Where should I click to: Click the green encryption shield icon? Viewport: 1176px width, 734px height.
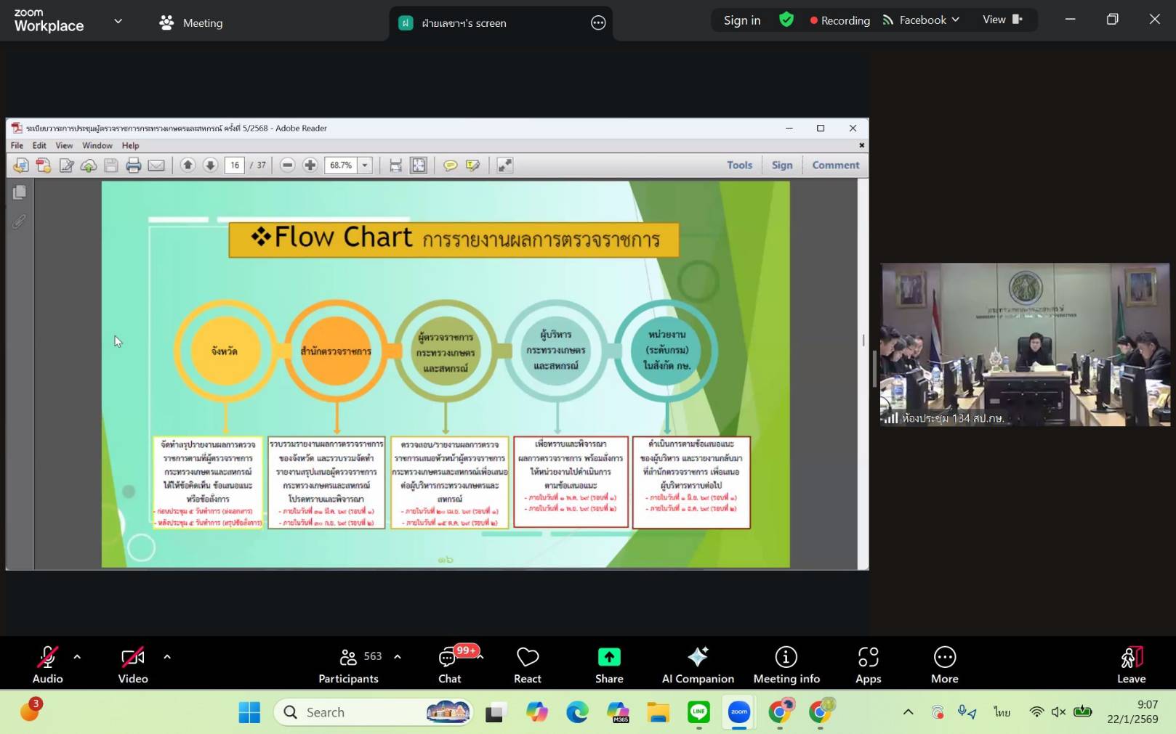(x=786, y=20)
